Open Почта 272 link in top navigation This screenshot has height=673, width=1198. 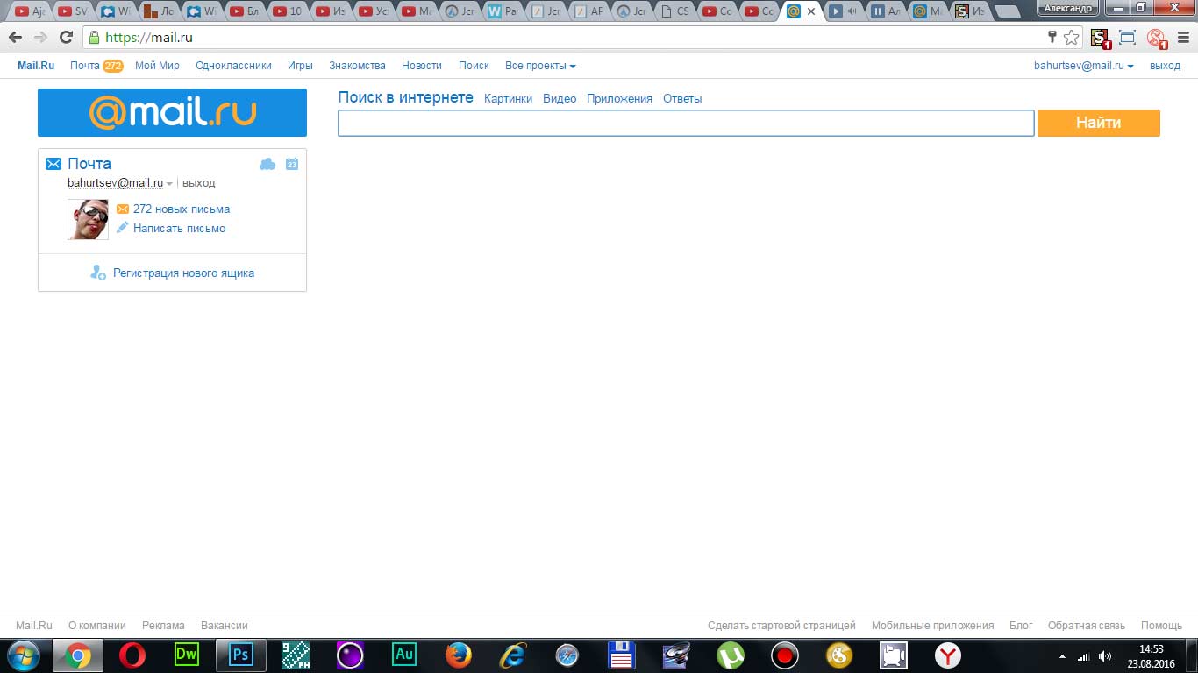[x=96, y=66]
